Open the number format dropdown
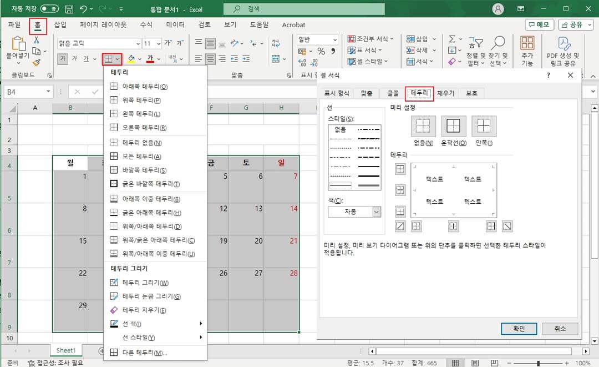 (334, 40)
